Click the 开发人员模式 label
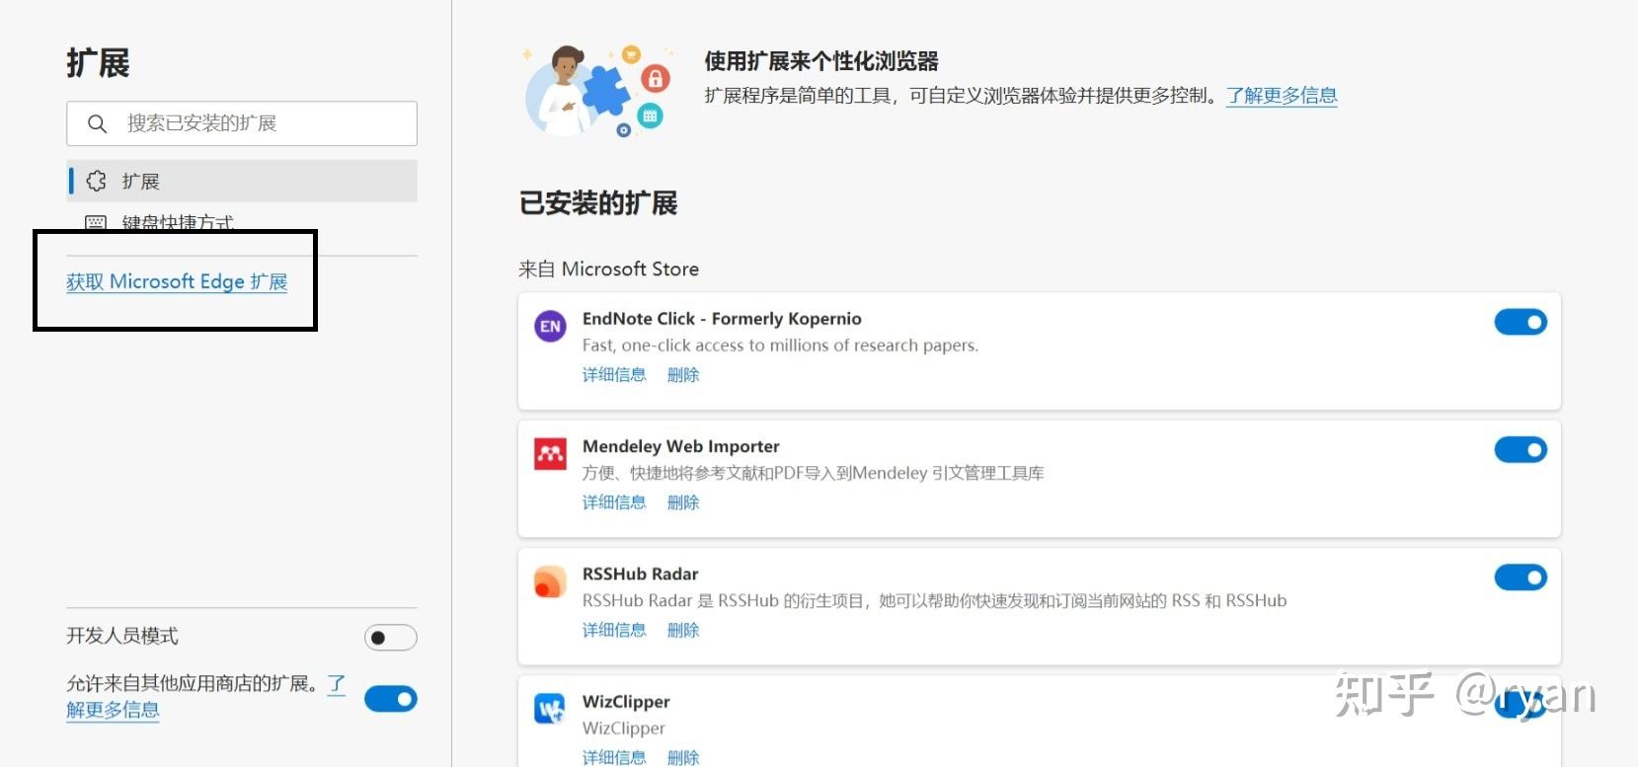Viewport: 1638px width, 767px height. (x=122, y=636)
